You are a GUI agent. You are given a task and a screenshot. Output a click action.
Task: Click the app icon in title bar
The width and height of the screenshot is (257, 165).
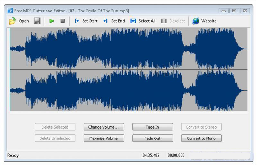point(10,11)
